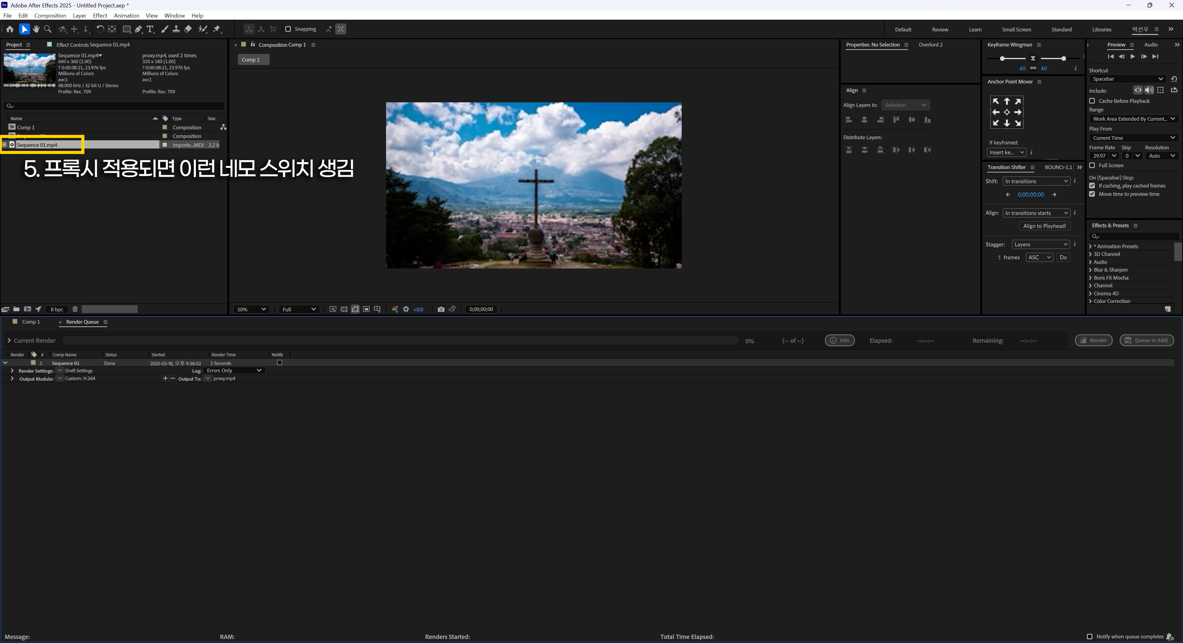
Task: Delete selected project item with trash icon
Action: coord(75,309)
